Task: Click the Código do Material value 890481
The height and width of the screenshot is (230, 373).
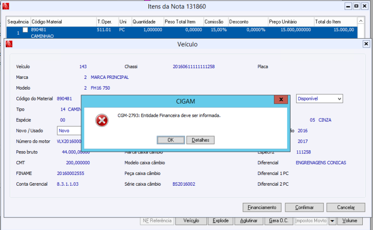Action: coord(64,98)
